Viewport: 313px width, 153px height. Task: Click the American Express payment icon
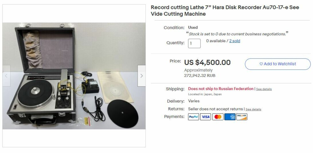[230, 117]
